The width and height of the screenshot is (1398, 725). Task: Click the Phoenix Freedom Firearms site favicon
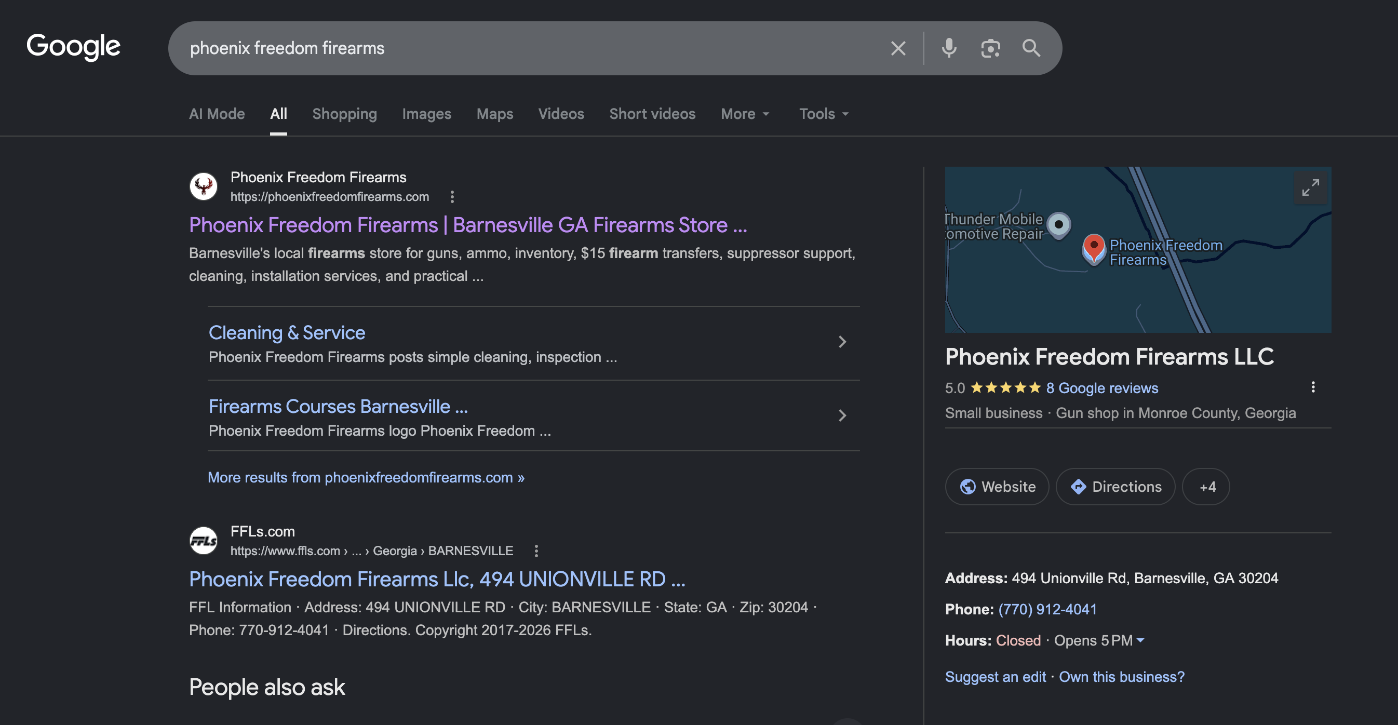[204, 186]
